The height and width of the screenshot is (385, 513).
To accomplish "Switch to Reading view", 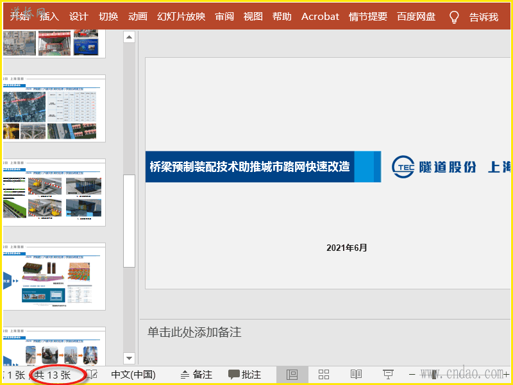I will (356, 375).
